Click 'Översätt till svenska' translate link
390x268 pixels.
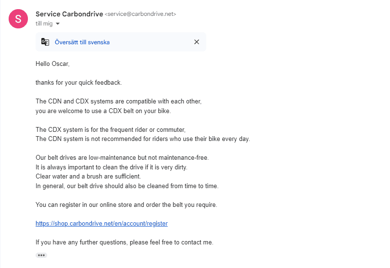82,42
